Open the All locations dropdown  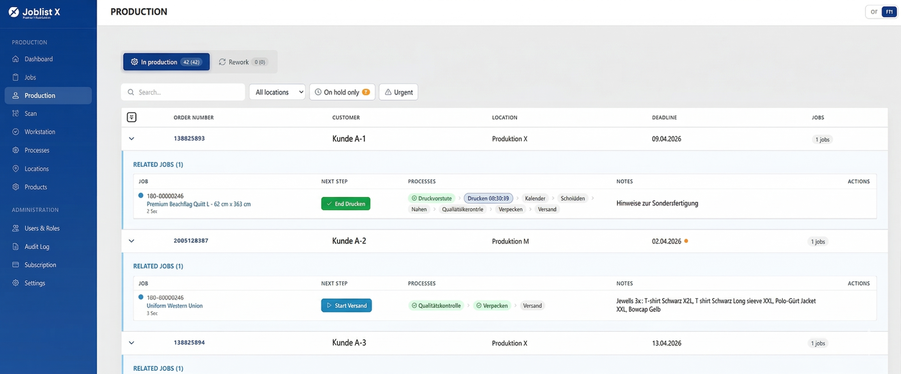(277, 92)
